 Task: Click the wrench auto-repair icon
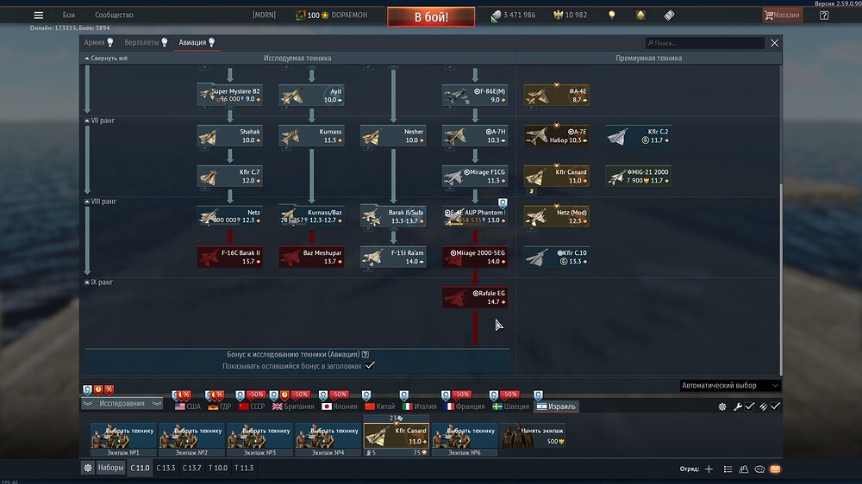tap(737, 406)
